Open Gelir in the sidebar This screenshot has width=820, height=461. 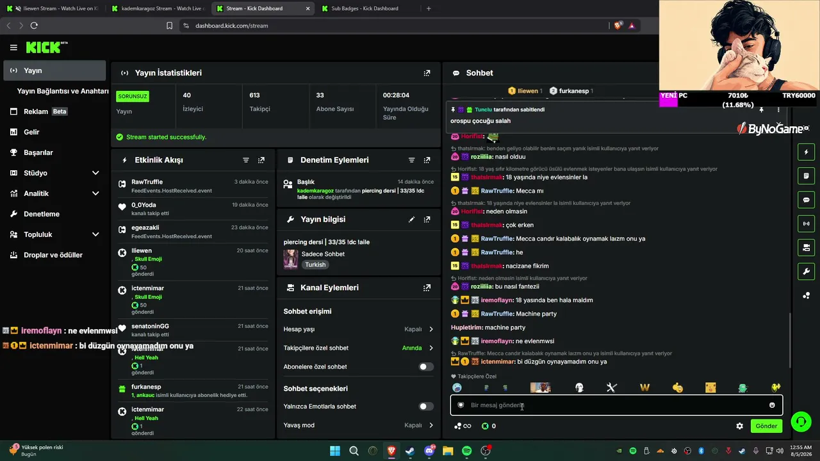click(54, 132)
